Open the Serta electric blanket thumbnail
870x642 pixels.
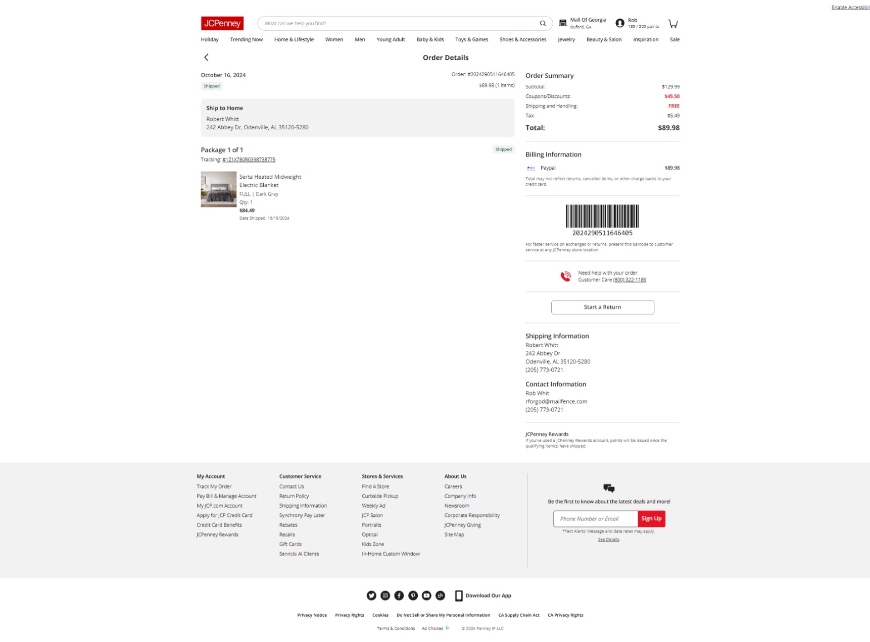coord(219,189)
